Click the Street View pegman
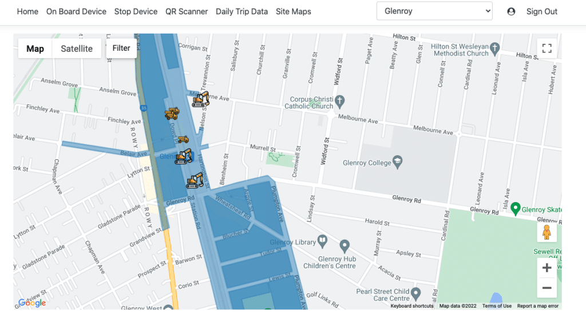The width and height of the screenshot is (586, 315). coord(547,232)
